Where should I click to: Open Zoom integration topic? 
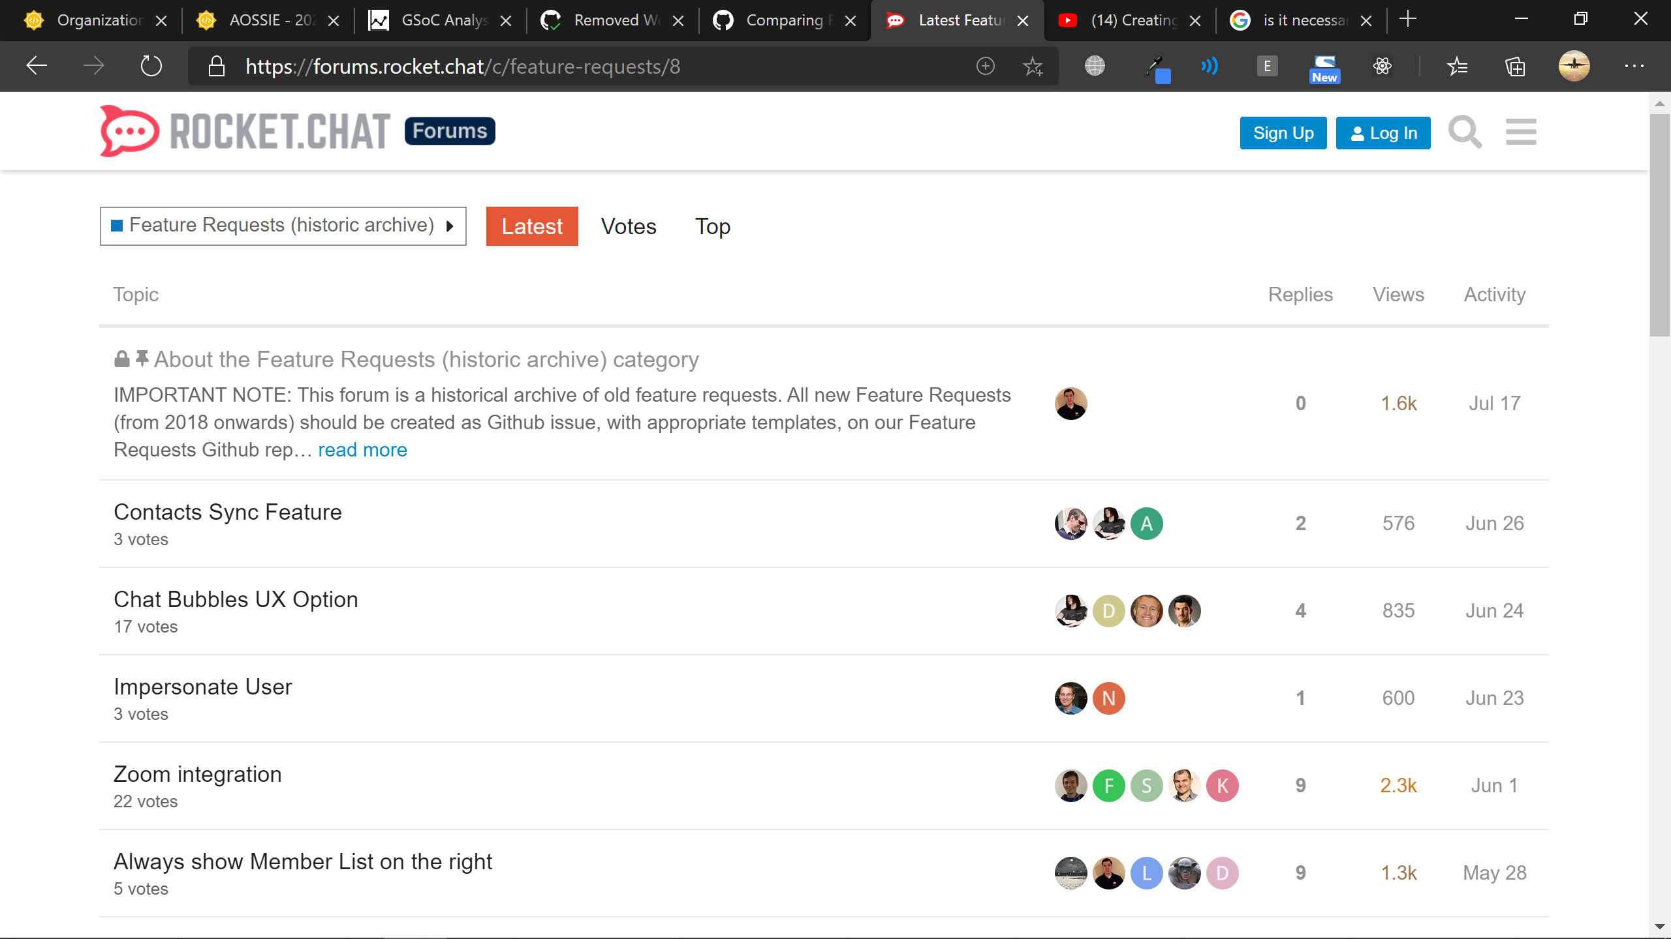tap(197, 774)
